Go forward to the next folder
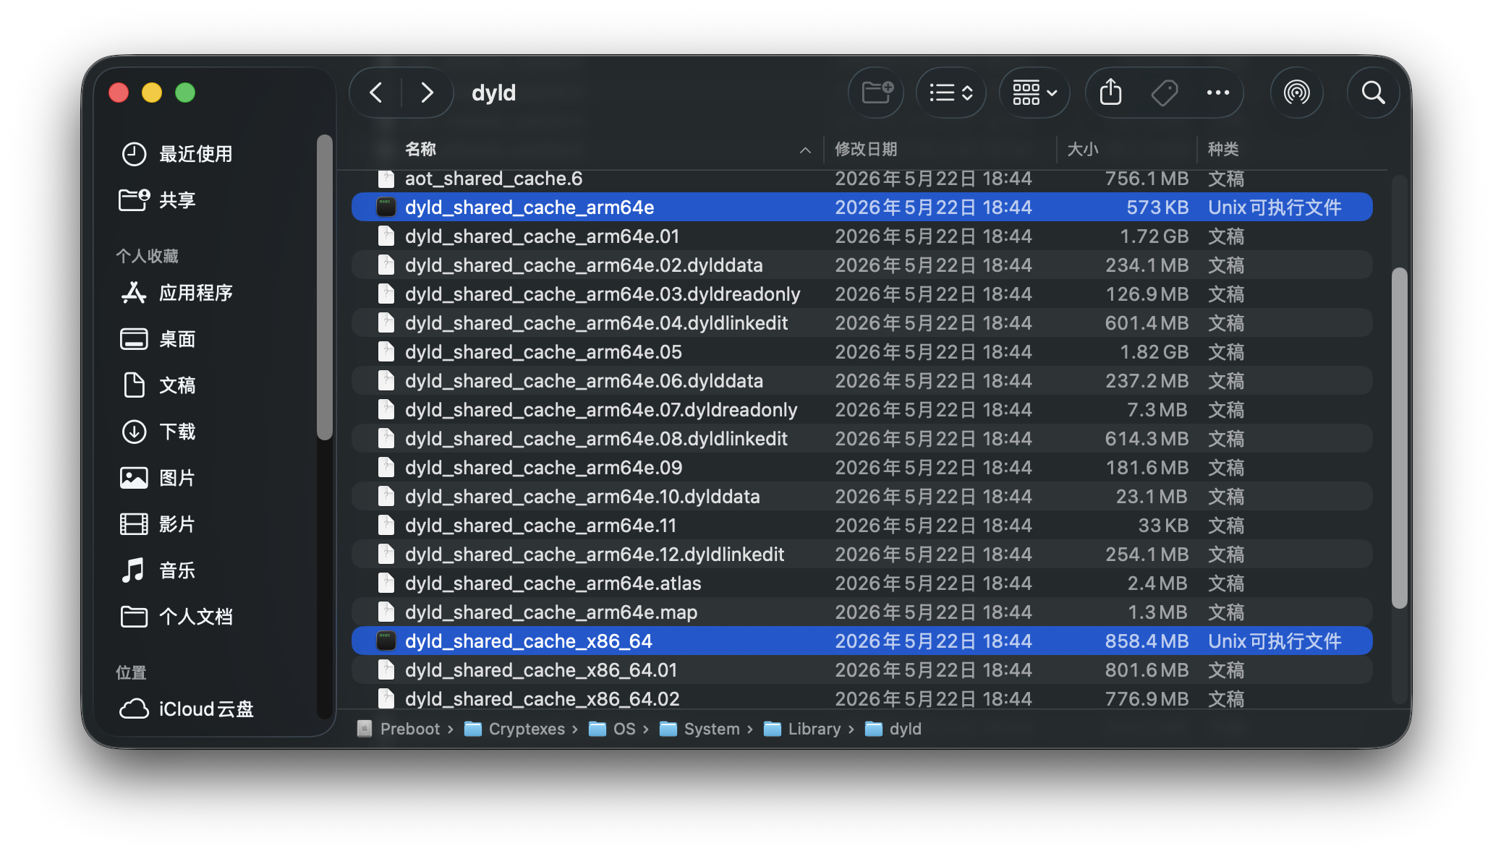Image resolution: width=1493 pixels, height=856 pixels. tap(427, 93)
